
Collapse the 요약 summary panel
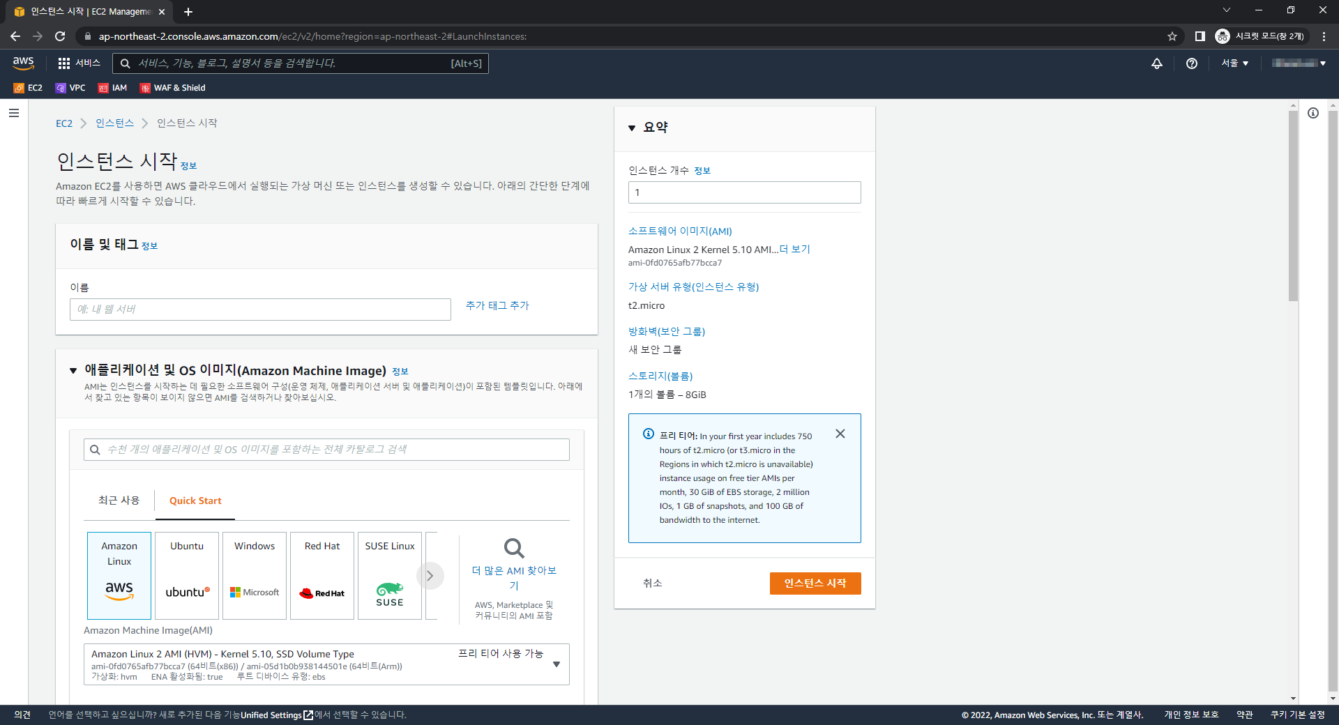[632, 128]
